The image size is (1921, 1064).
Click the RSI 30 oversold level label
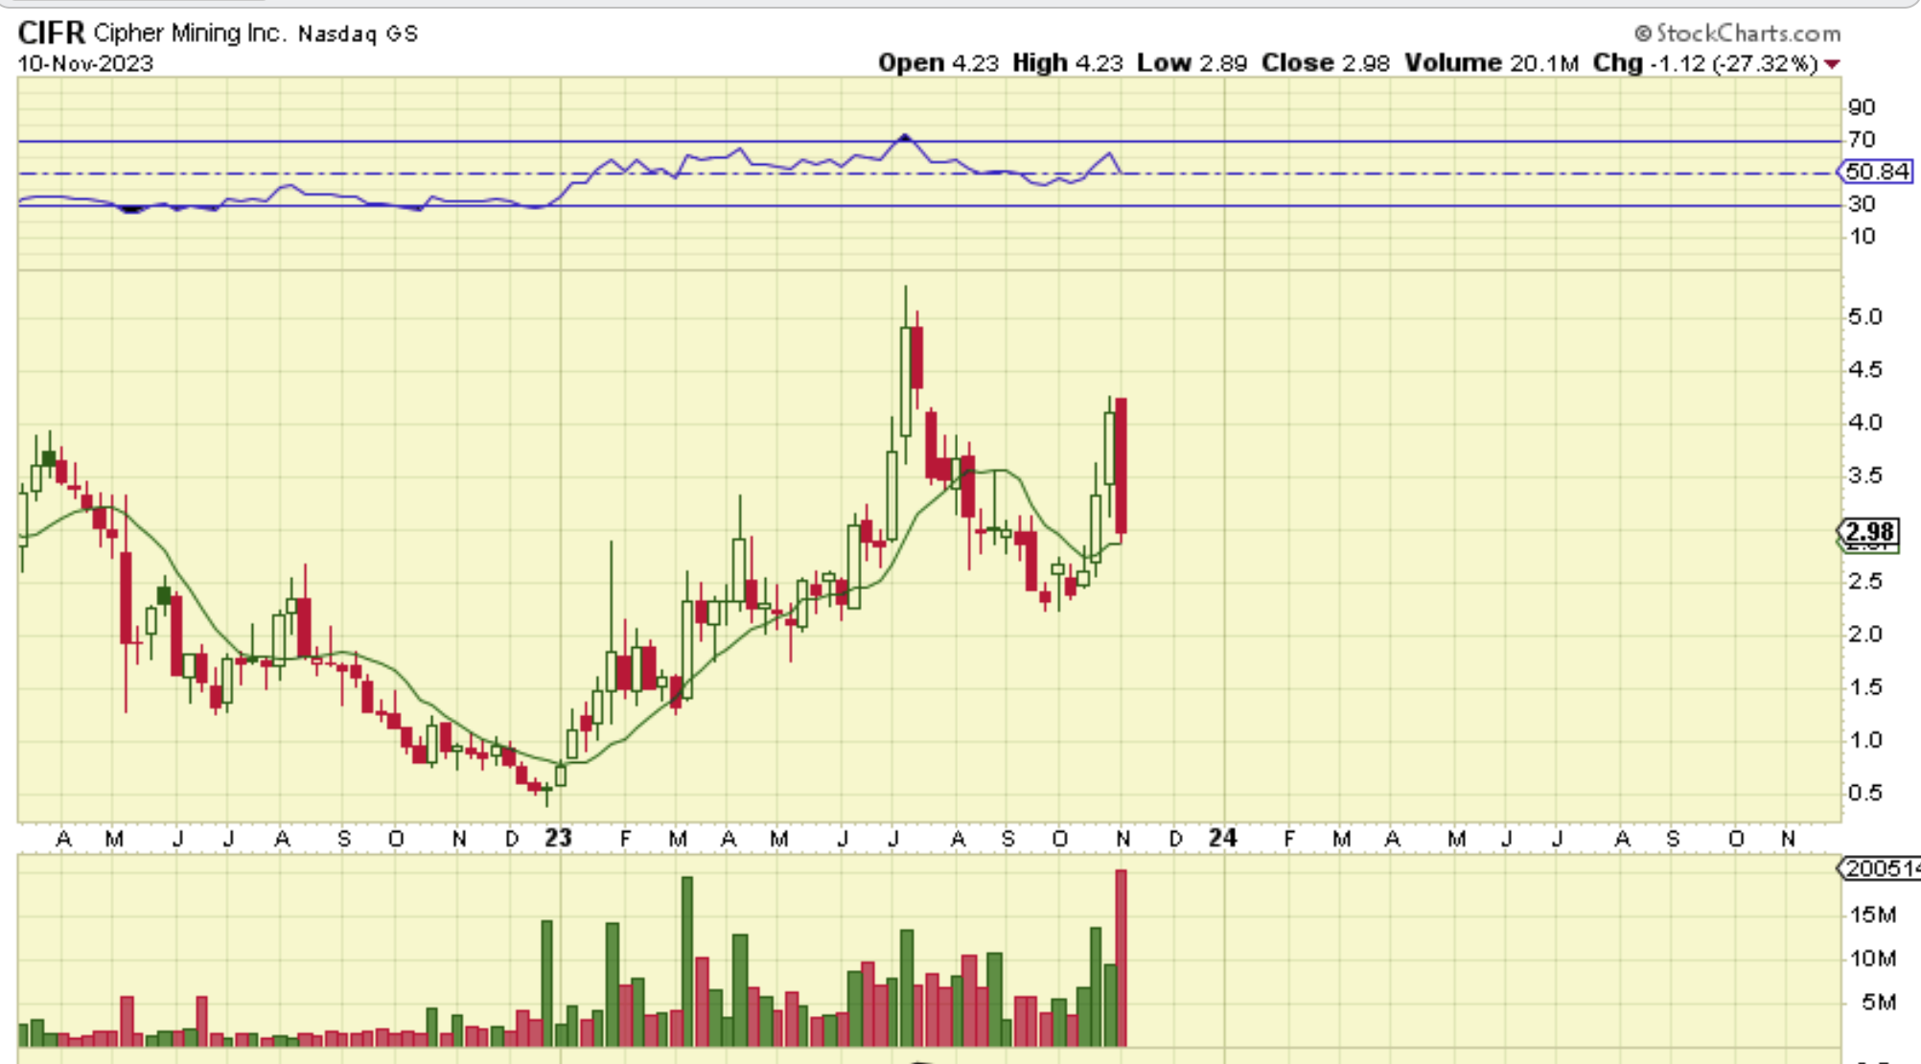pos(1862,203)
